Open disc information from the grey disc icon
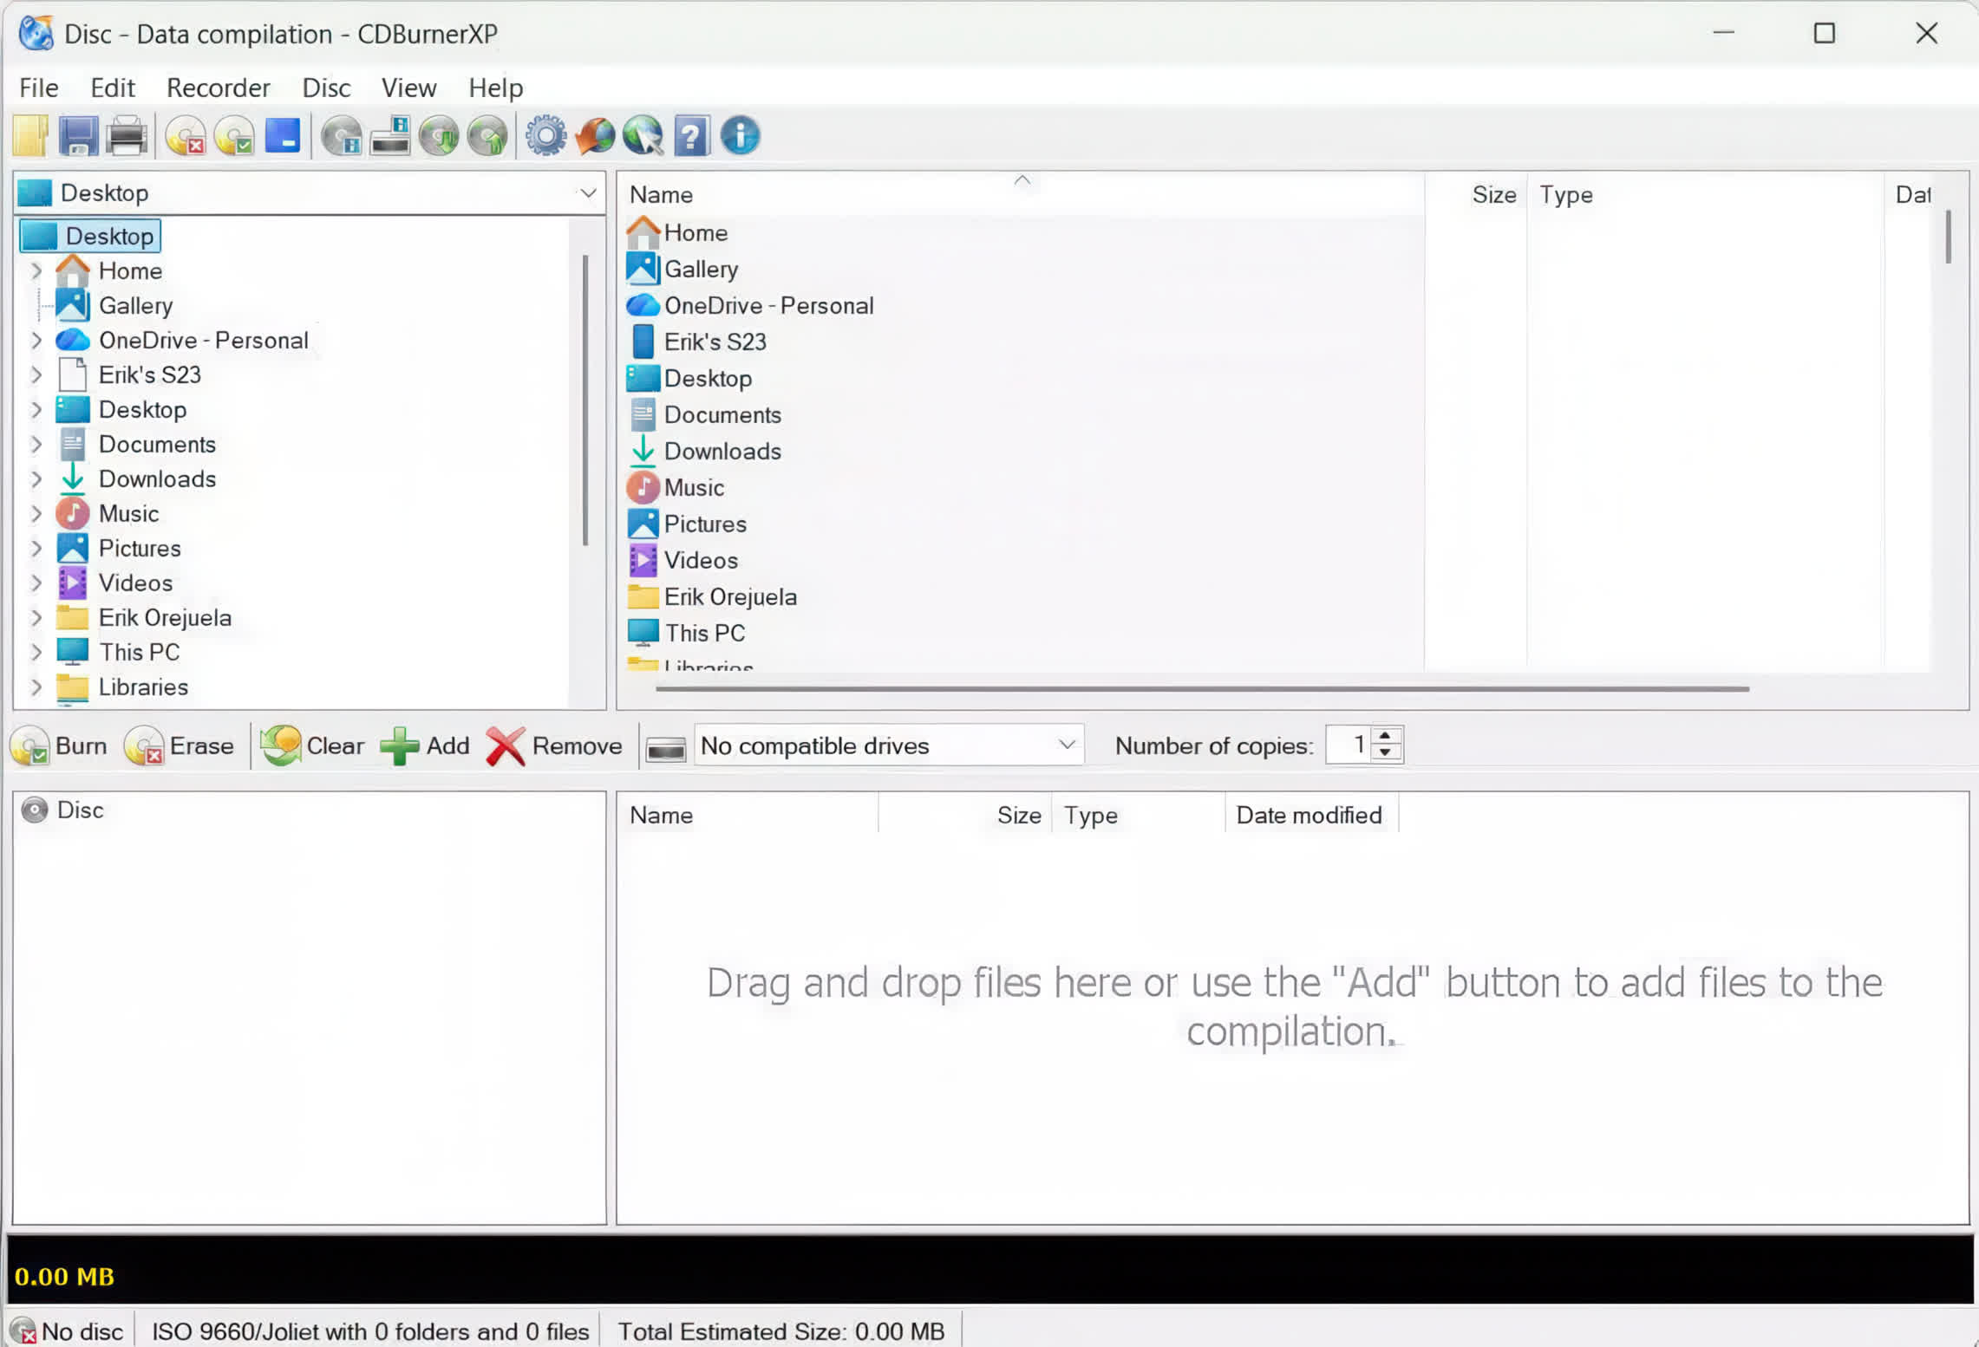 tap(342, 136)
